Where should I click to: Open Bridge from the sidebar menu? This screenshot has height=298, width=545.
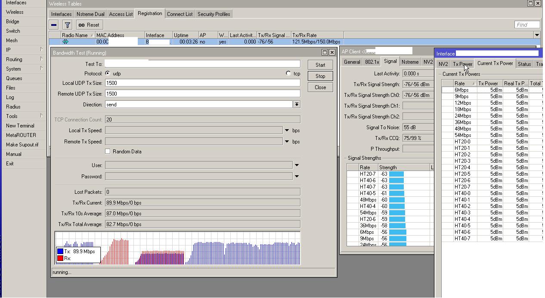pos(23,22)
